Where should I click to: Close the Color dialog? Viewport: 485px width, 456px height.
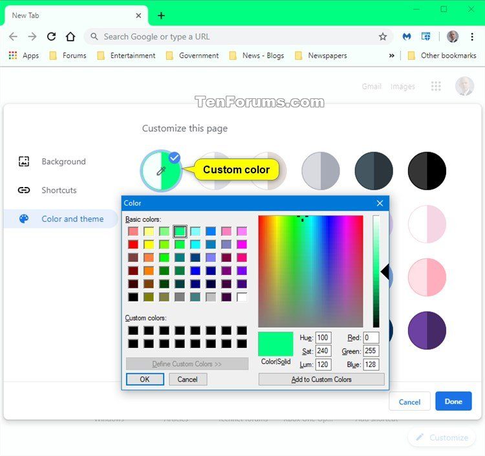pos(380,203)
